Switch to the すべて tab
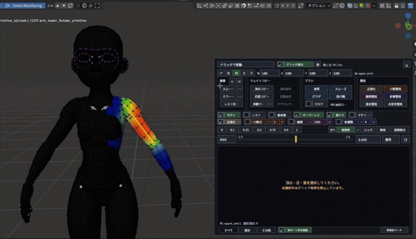This screenshot has height=239, width=416. point(228,230)
